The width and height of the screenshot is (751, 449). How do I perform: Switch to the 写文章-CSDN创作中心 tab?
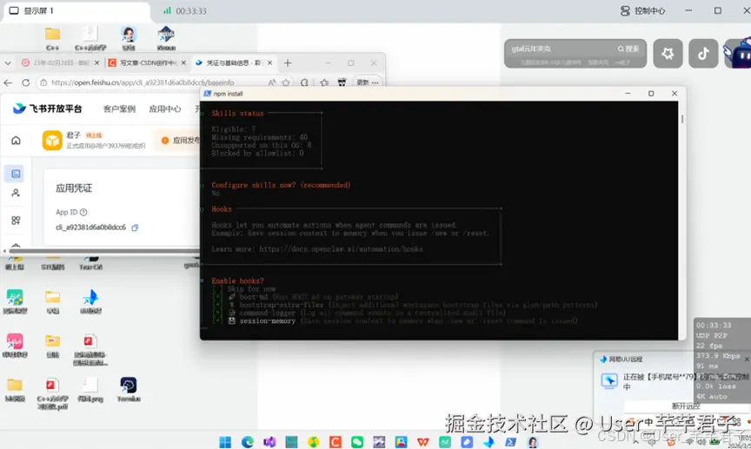[x=148, y=63]
